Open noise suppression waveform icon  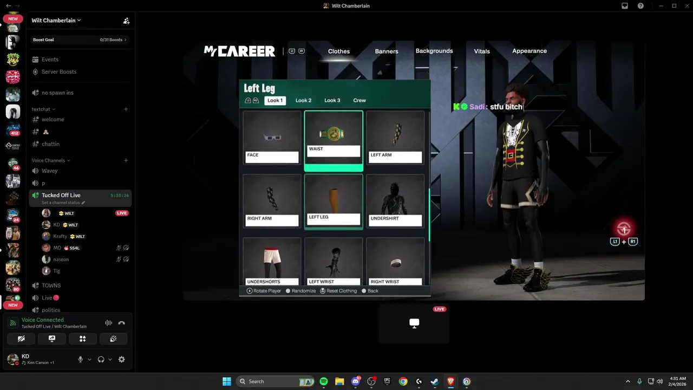point(108,323)
